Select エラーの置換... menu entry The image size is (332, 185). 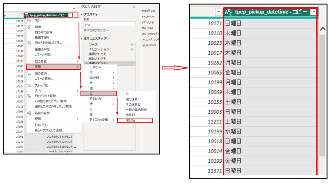tap(44, 79)
